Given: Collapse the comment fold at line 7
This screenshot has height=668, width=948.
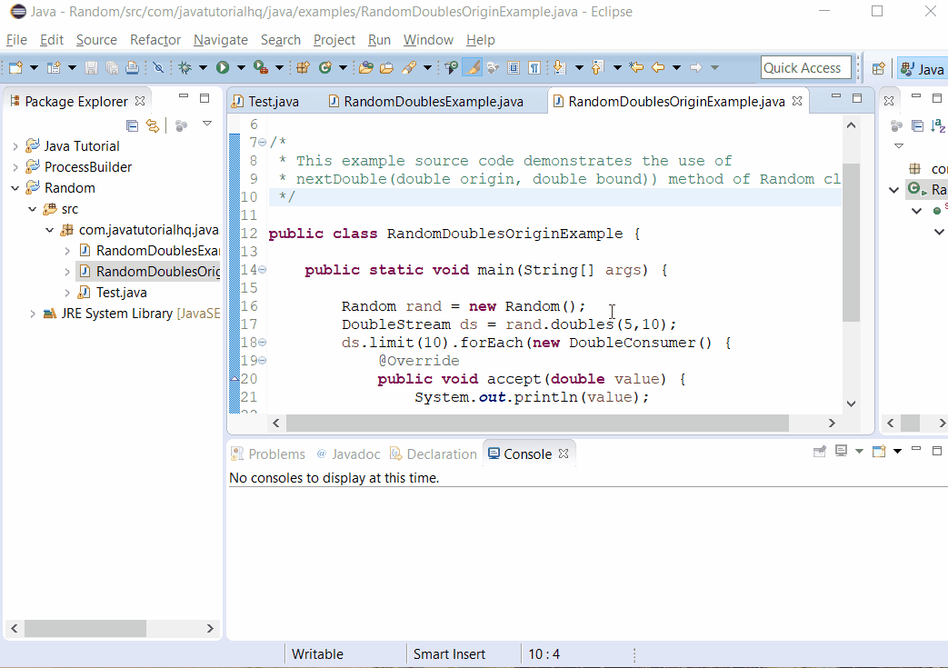Looking at the screenshot, I should pyautogui.click(x=263, y=143).
